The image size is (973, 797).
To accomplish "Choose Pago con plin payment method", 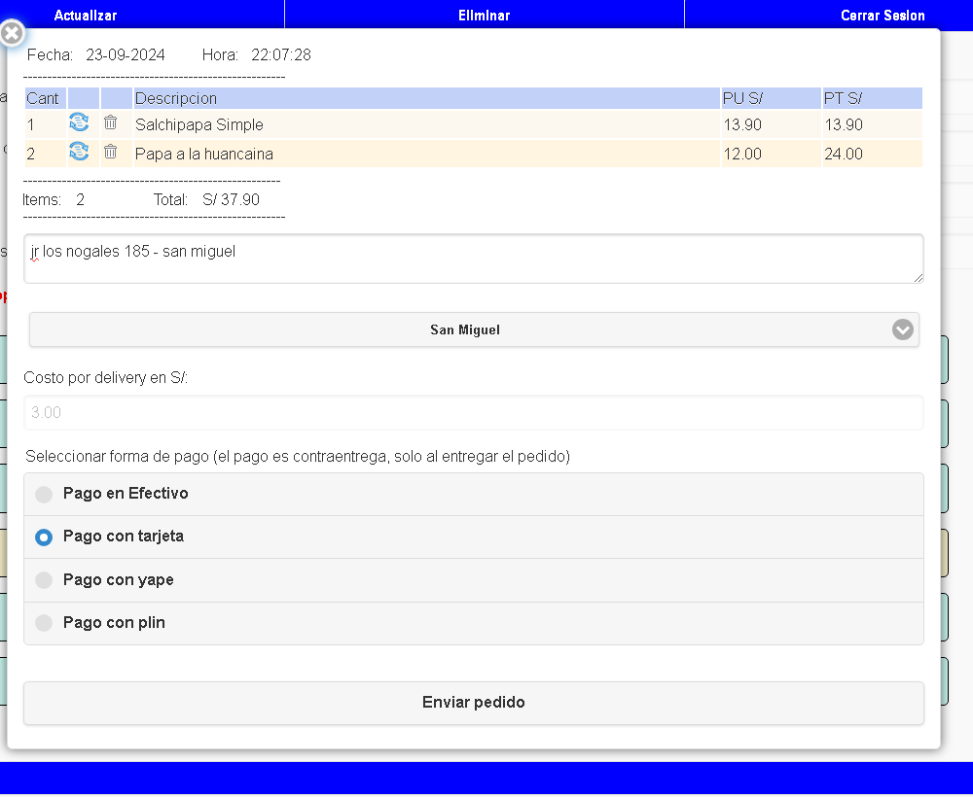I will point(44,623).
